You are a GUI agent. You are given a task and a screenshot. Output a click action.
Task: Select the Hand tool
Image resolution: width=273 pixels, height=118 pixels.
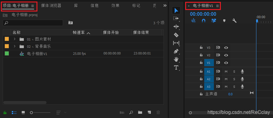[x=176, y=59]
